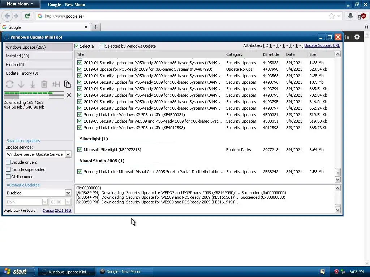Click the download updates arrow icon
The height and width of the screenshot is (277, 370).
click(x=21, y=84)
